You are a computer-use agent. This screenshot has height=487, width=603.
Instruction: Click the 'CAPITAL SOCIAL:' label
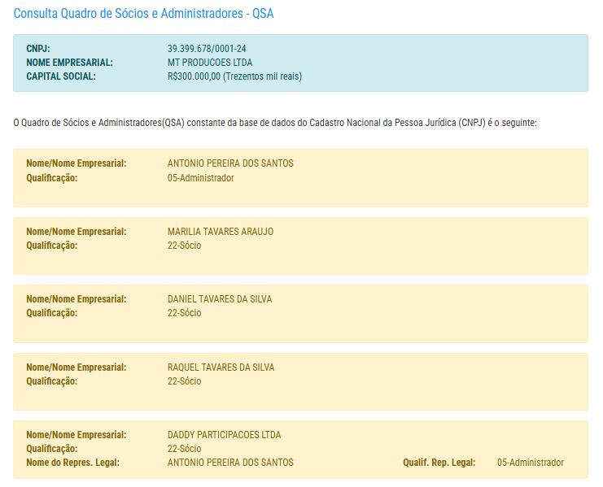click(61, 76)
